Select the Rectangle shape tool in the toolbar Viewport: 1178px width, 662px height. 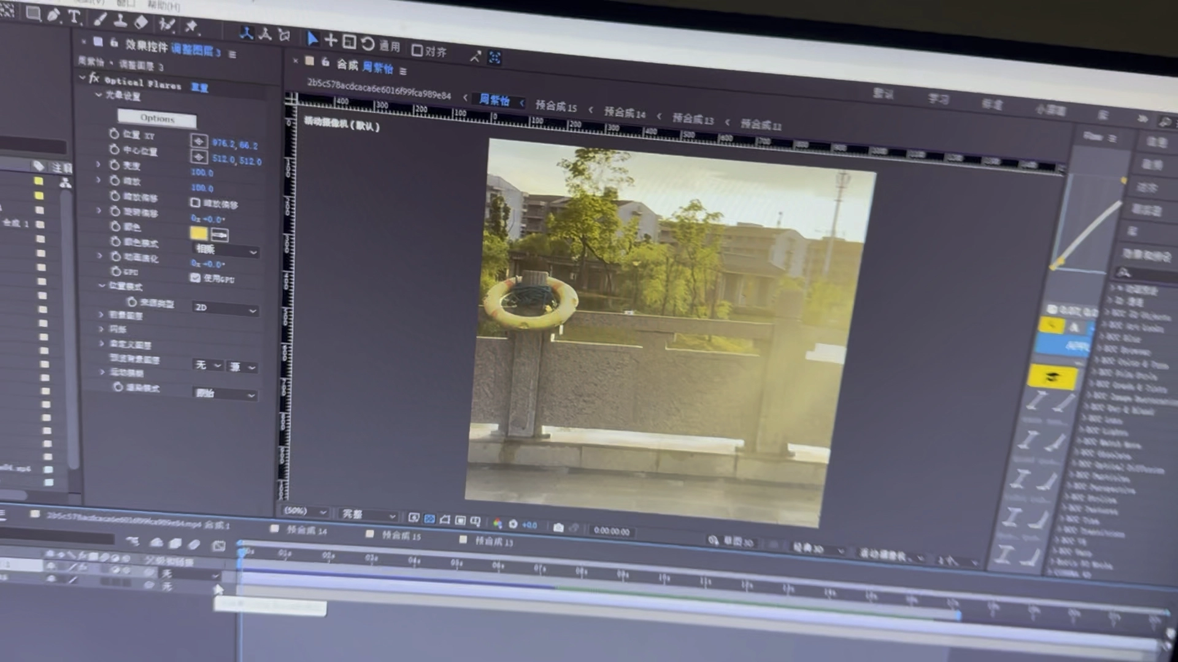point(33,13)
